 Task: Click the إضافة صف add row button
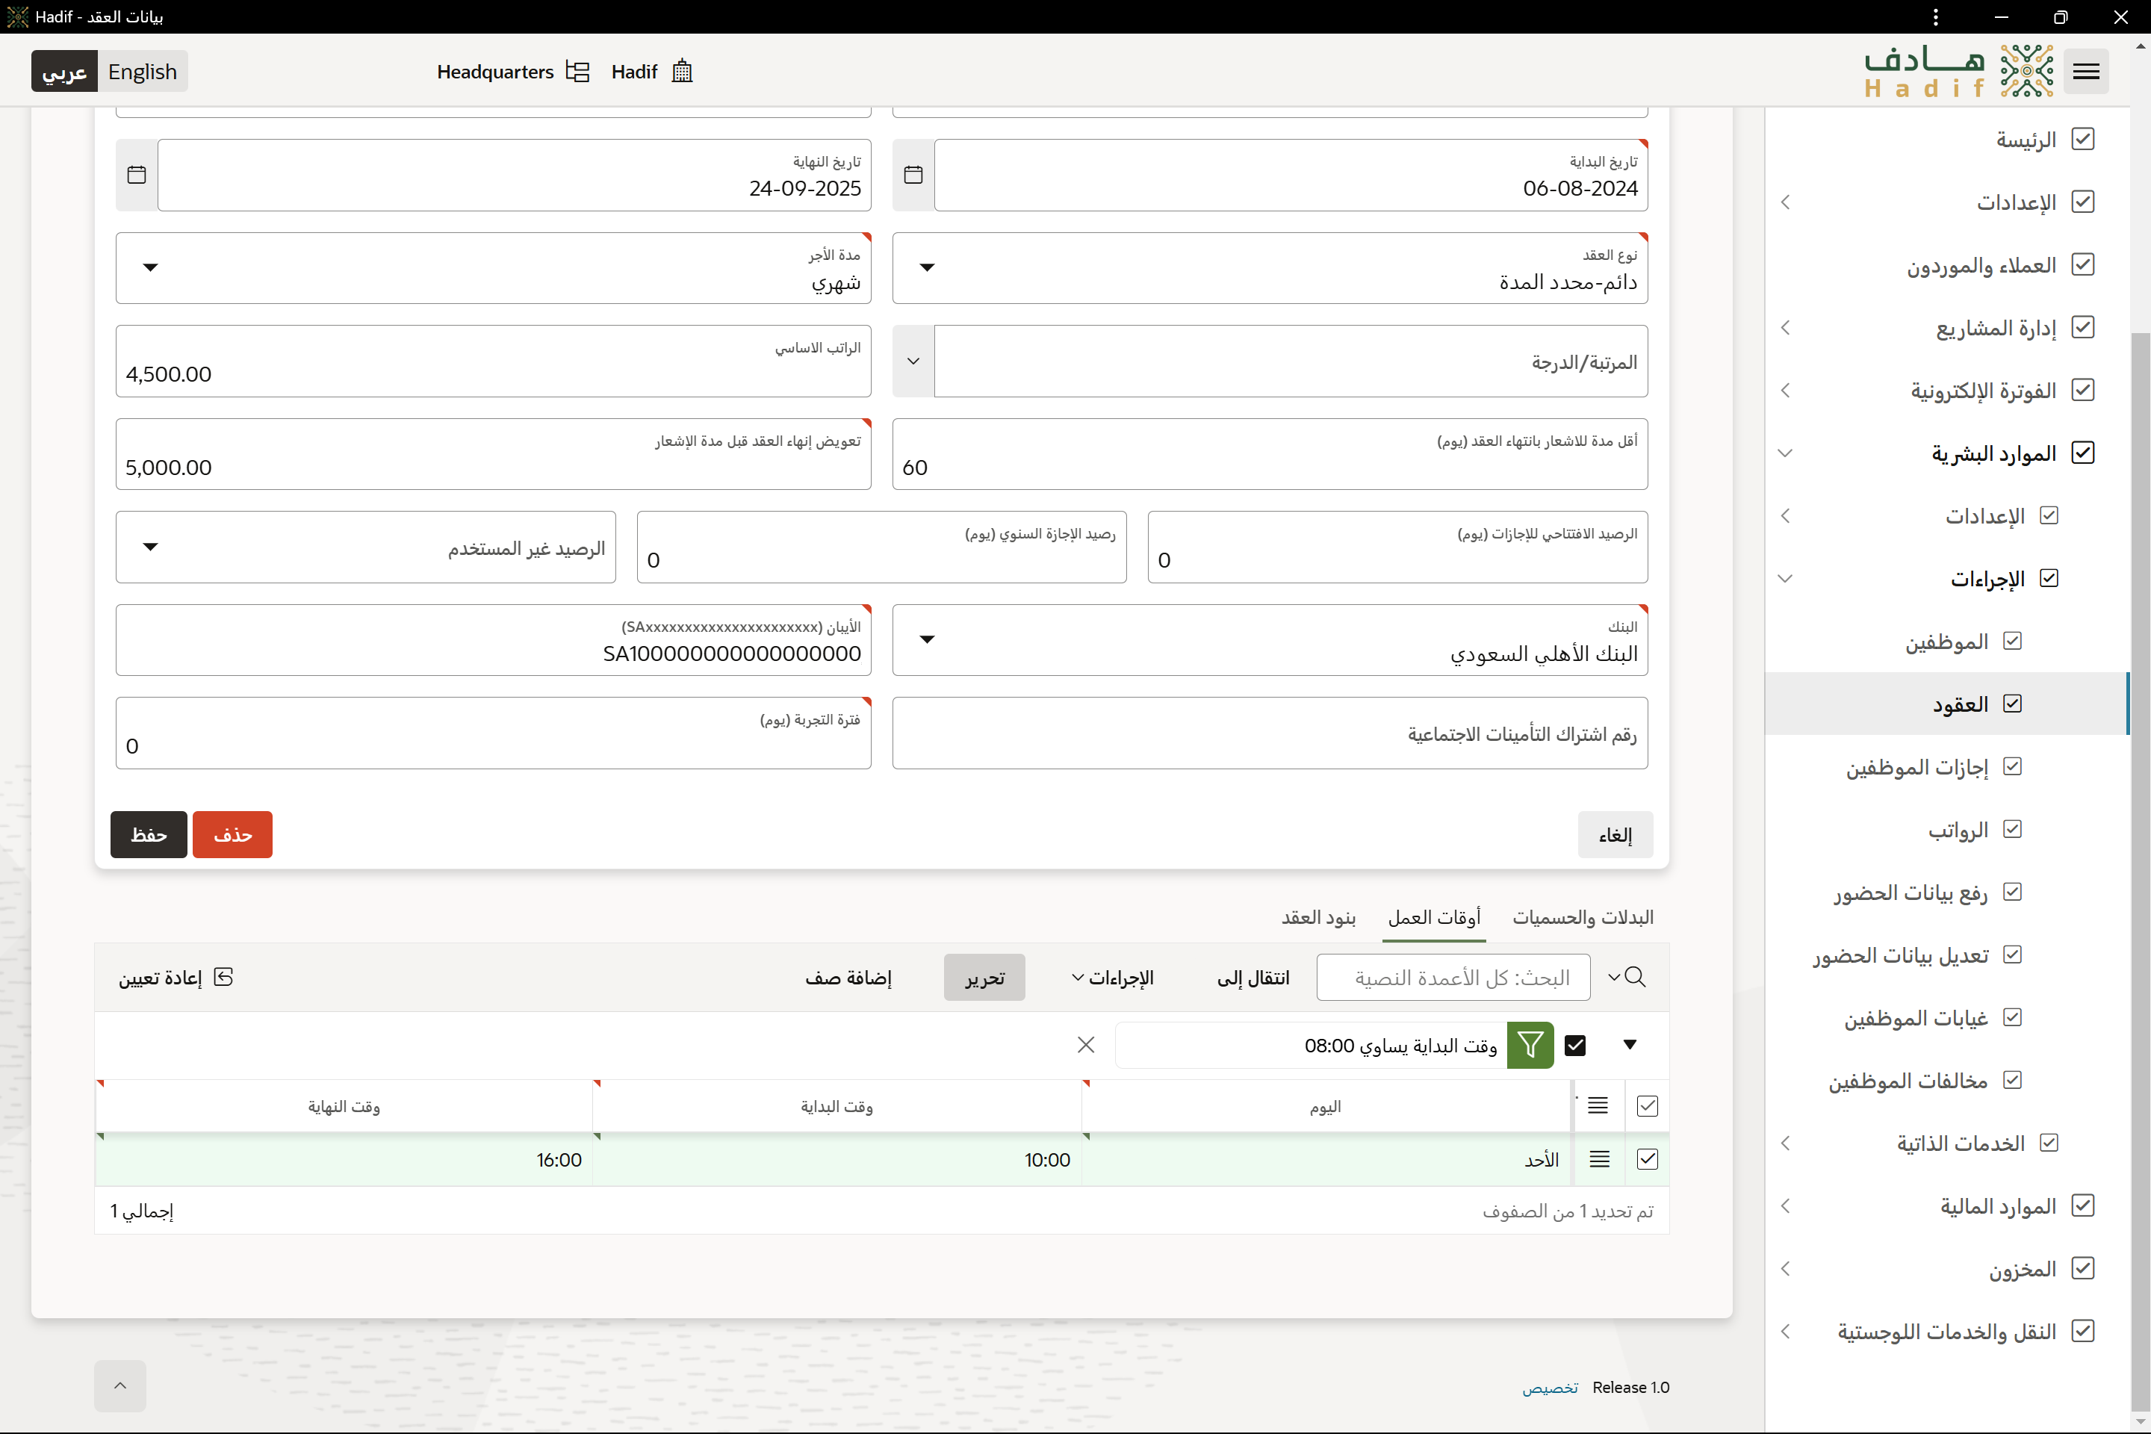click(x=848, y=978)
